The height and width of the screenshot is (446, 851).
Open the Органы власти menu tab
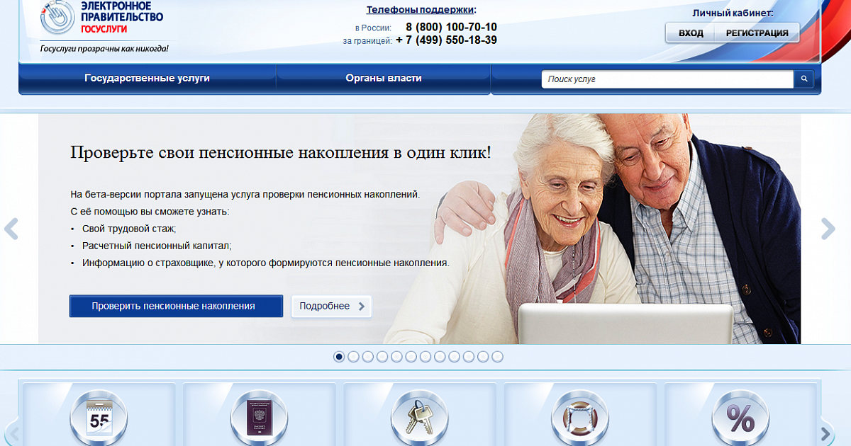coord(383,79)
